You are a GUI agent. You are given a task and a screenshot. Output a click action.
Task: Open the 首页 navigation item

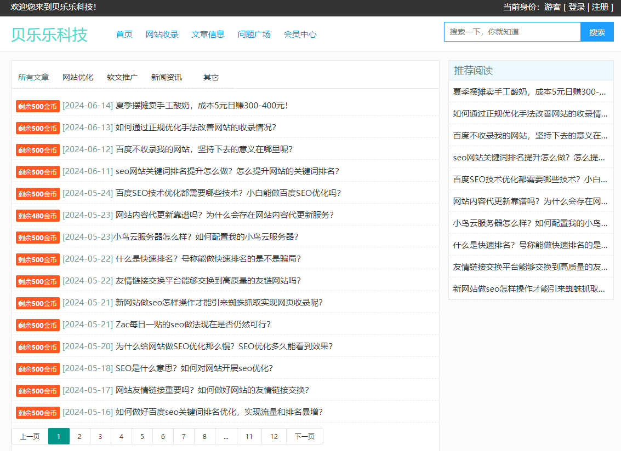pos(124,34)
